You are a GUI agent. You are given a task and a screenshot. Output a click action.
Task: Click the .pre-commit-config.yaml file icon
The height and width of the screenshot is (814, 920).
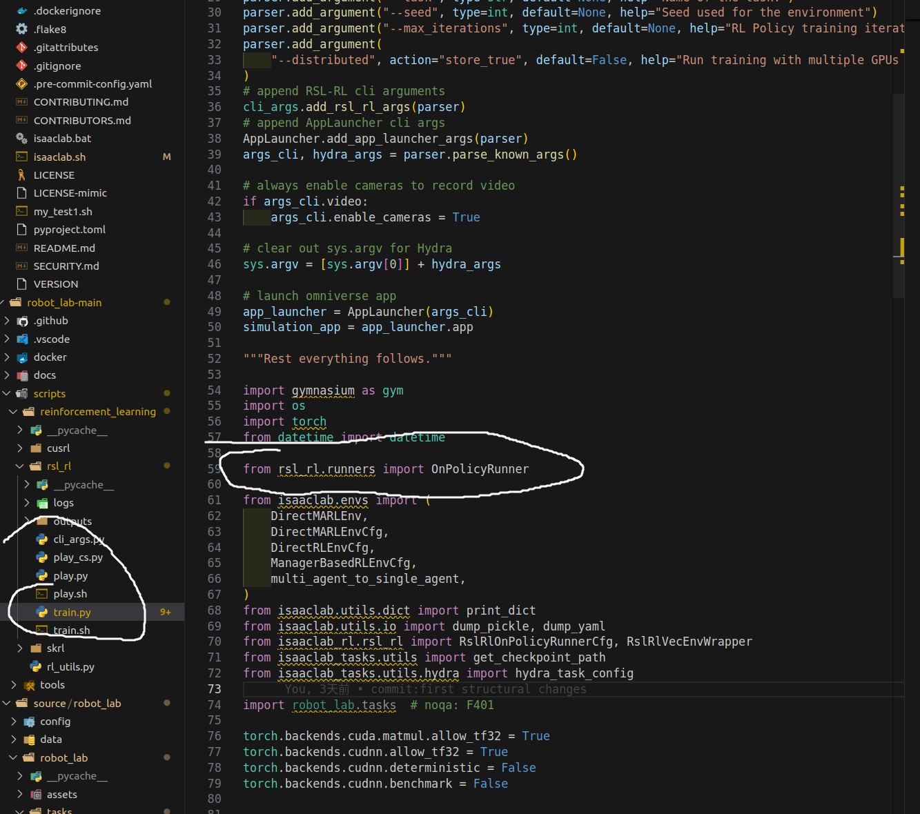click(x=21, y=84)
